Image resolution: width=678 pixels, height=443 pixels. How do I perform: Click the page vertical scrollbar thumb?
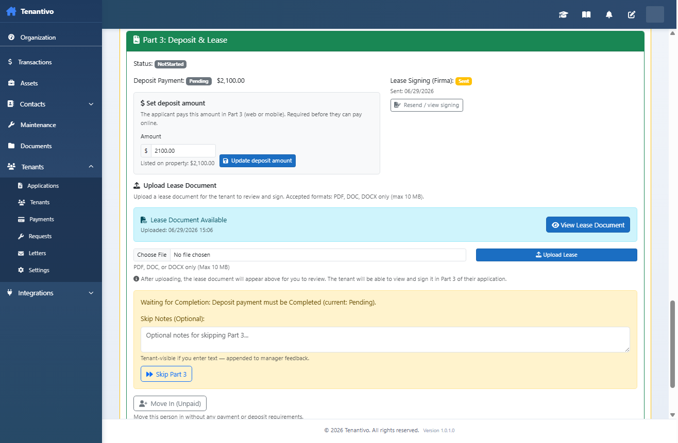click(672, 344)
